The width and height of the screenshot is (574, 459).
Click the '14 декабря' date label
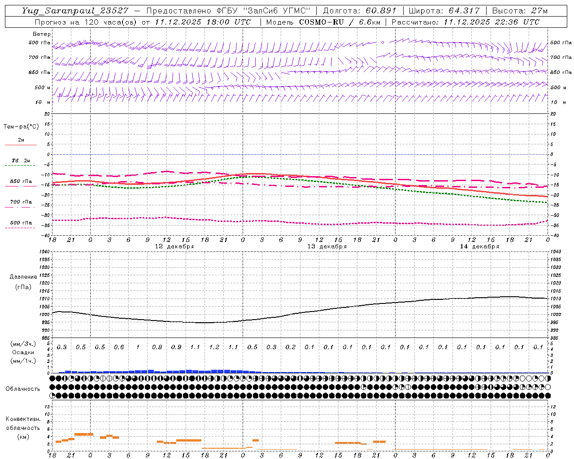479,247
